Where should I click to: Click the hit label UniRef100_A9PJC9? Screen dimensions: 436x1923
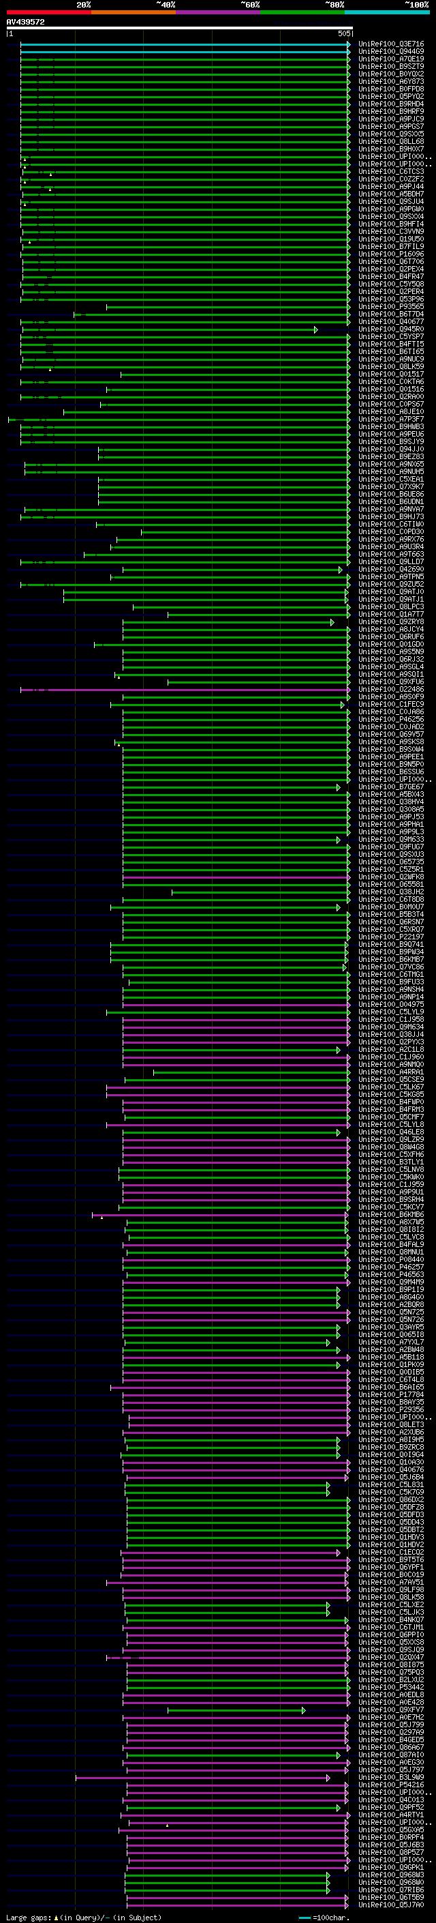(x=391, y=119)
